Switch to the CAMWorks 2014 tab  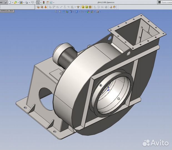[x=7, y=11]
